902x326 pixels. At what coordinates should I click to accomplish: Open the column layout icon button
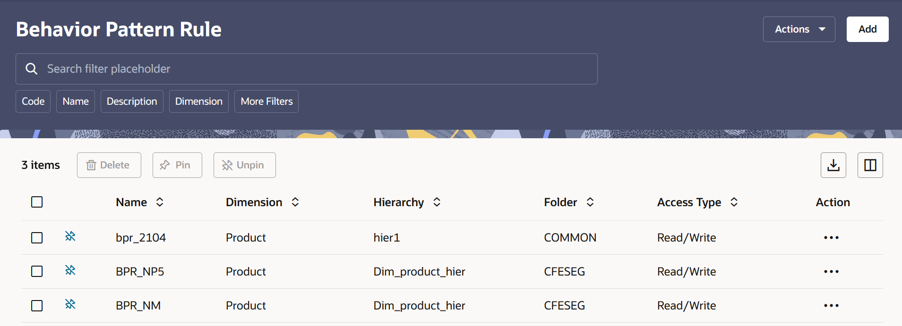coord(870,165)
